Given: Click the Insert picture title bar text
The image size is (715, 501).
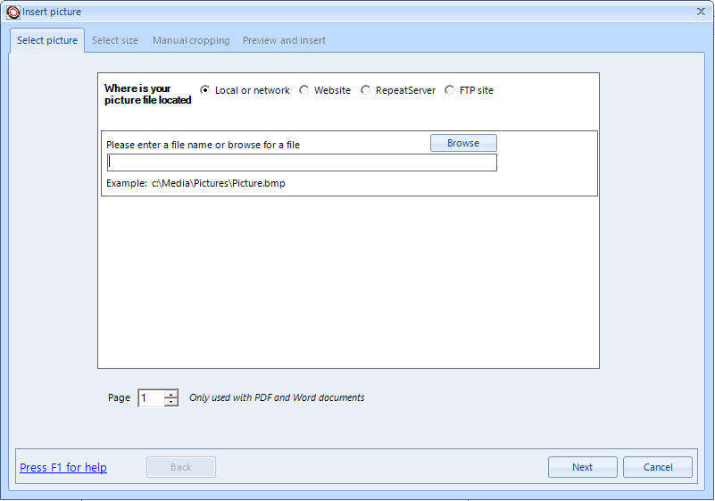Looking at the screenshot, I should click(52, 12).
